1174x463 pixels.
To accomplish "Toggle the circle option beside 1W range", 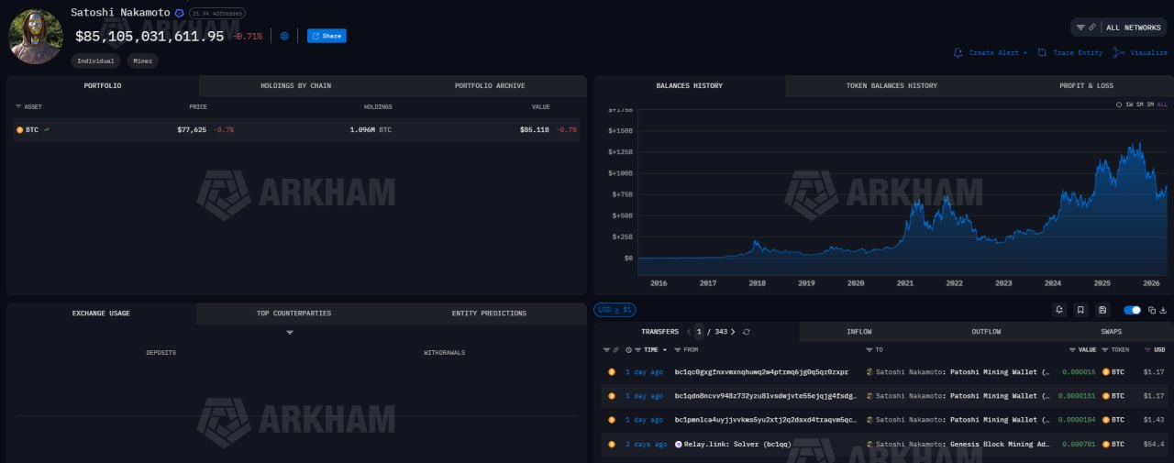I will (1119, 105).
